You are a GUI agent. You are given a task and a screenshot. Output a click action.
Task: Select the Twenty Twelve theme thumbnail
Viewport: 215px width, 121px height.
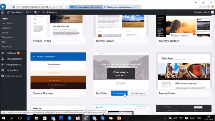click(121, 26)
